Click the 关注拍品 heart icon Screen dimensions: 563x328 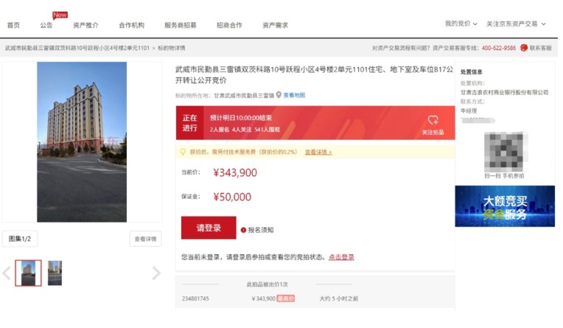(x=433, y=120)
